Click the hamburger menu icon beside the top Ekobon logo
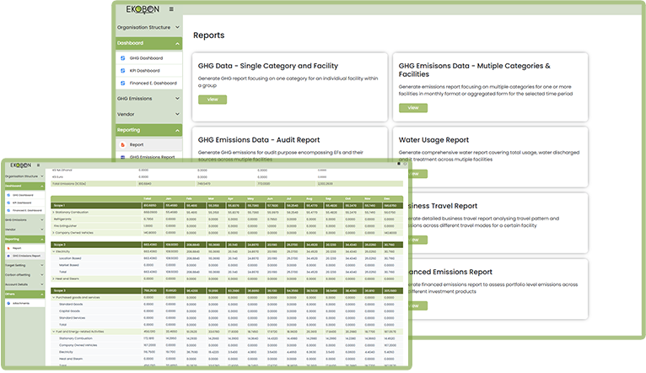Image resolution: width=646 pixels, height=373 pixels. 172,9
